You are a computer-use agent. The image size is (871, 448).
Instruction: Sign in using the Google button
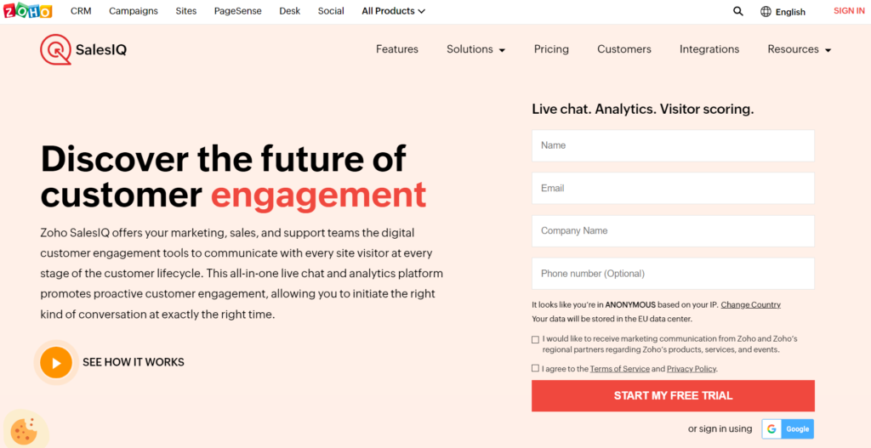(x=788, y=429)
